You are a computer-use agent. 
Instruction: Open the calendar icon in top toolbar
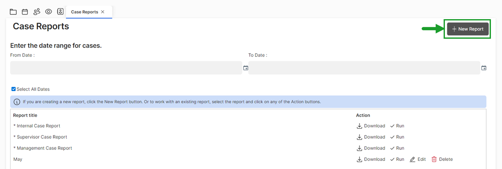(x=25, y=12)
